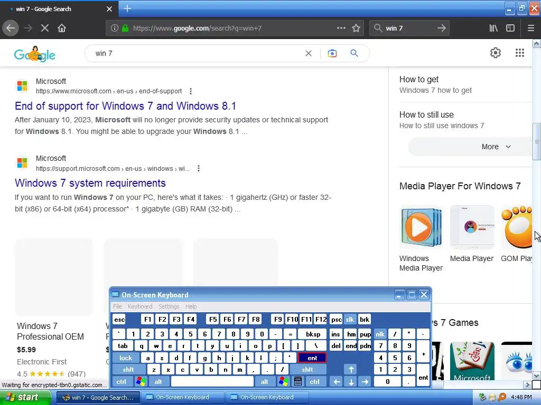Screen dimensions: 541x405
Task: Click the esc key
Action: click(x=119, y=319)
